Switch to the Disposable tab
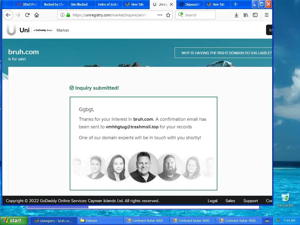The image size is (300, 225). (x=190, y=4)
